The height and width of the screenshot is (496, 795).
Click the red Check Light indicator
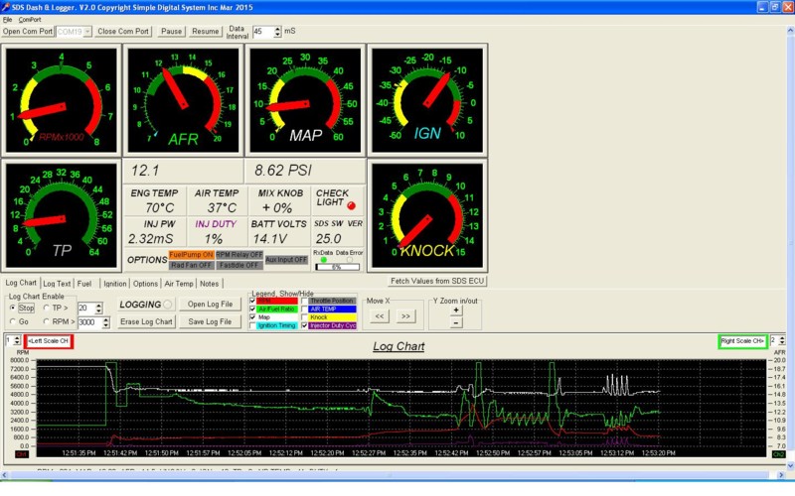coord(351,205)
